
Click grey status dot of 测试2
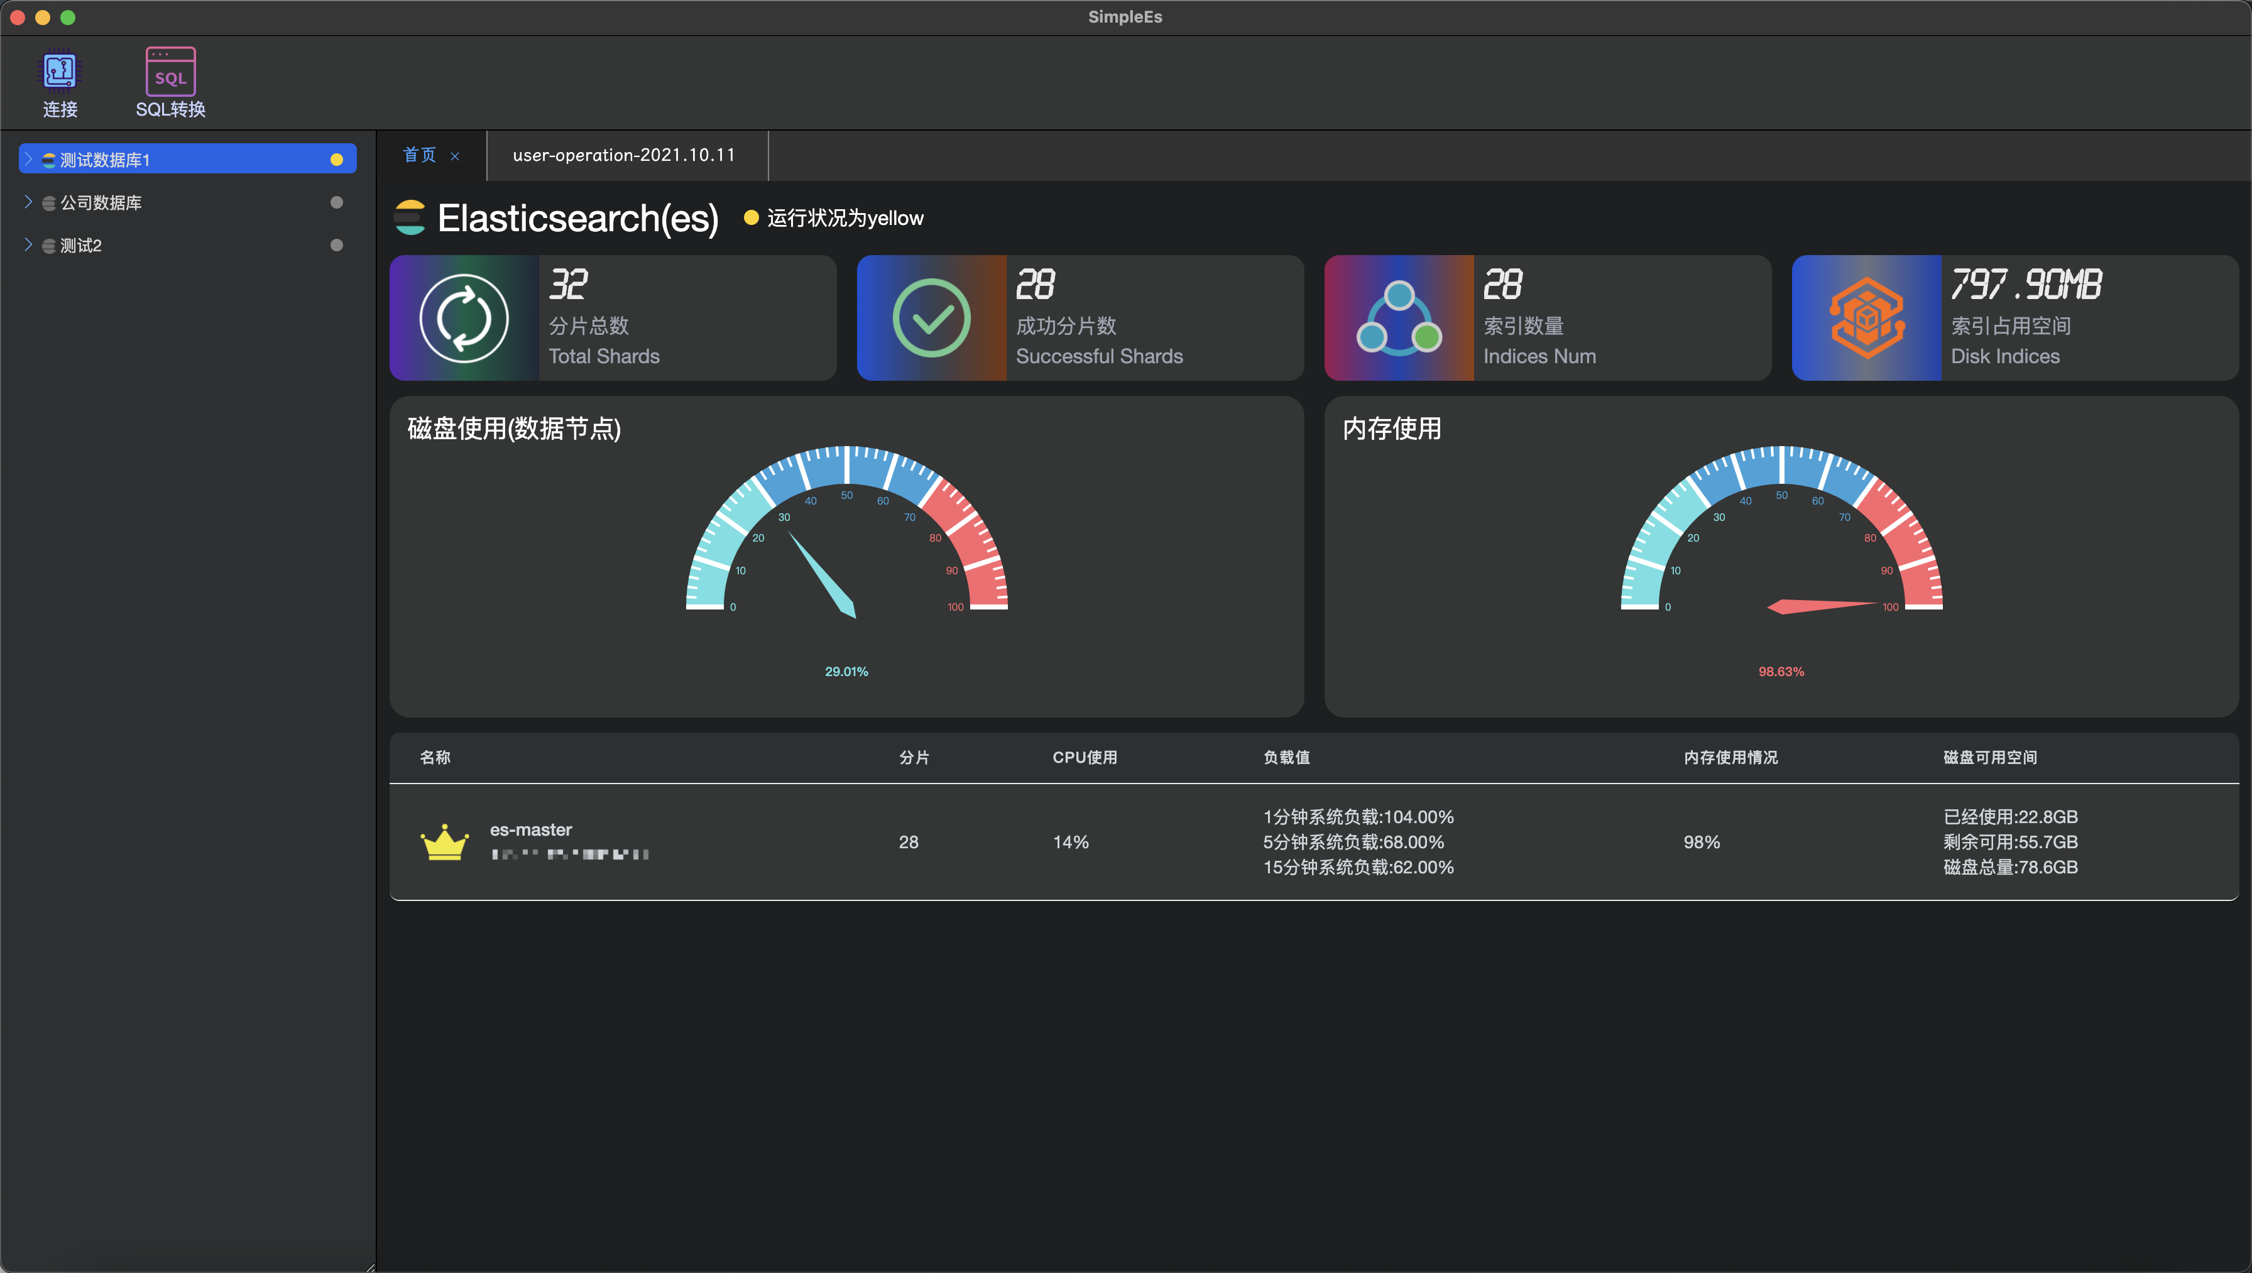point(337,245)
